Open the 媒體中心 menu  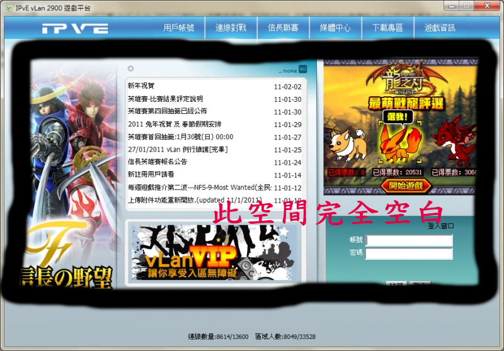point(335,28)
